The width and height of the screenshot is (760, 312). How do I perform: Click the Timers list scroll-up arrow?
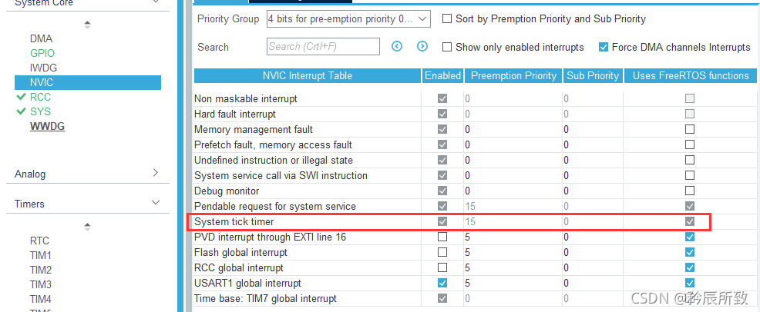click(87, 227)
